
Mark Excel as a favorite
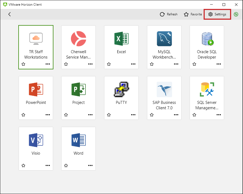[109, 64]
